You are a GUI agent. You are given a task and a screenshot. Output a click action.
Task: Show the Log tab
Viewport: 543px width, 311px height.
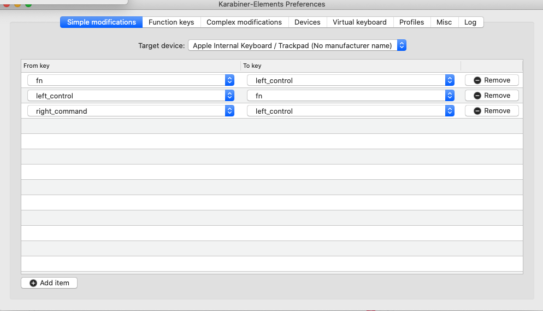point(470,22)
